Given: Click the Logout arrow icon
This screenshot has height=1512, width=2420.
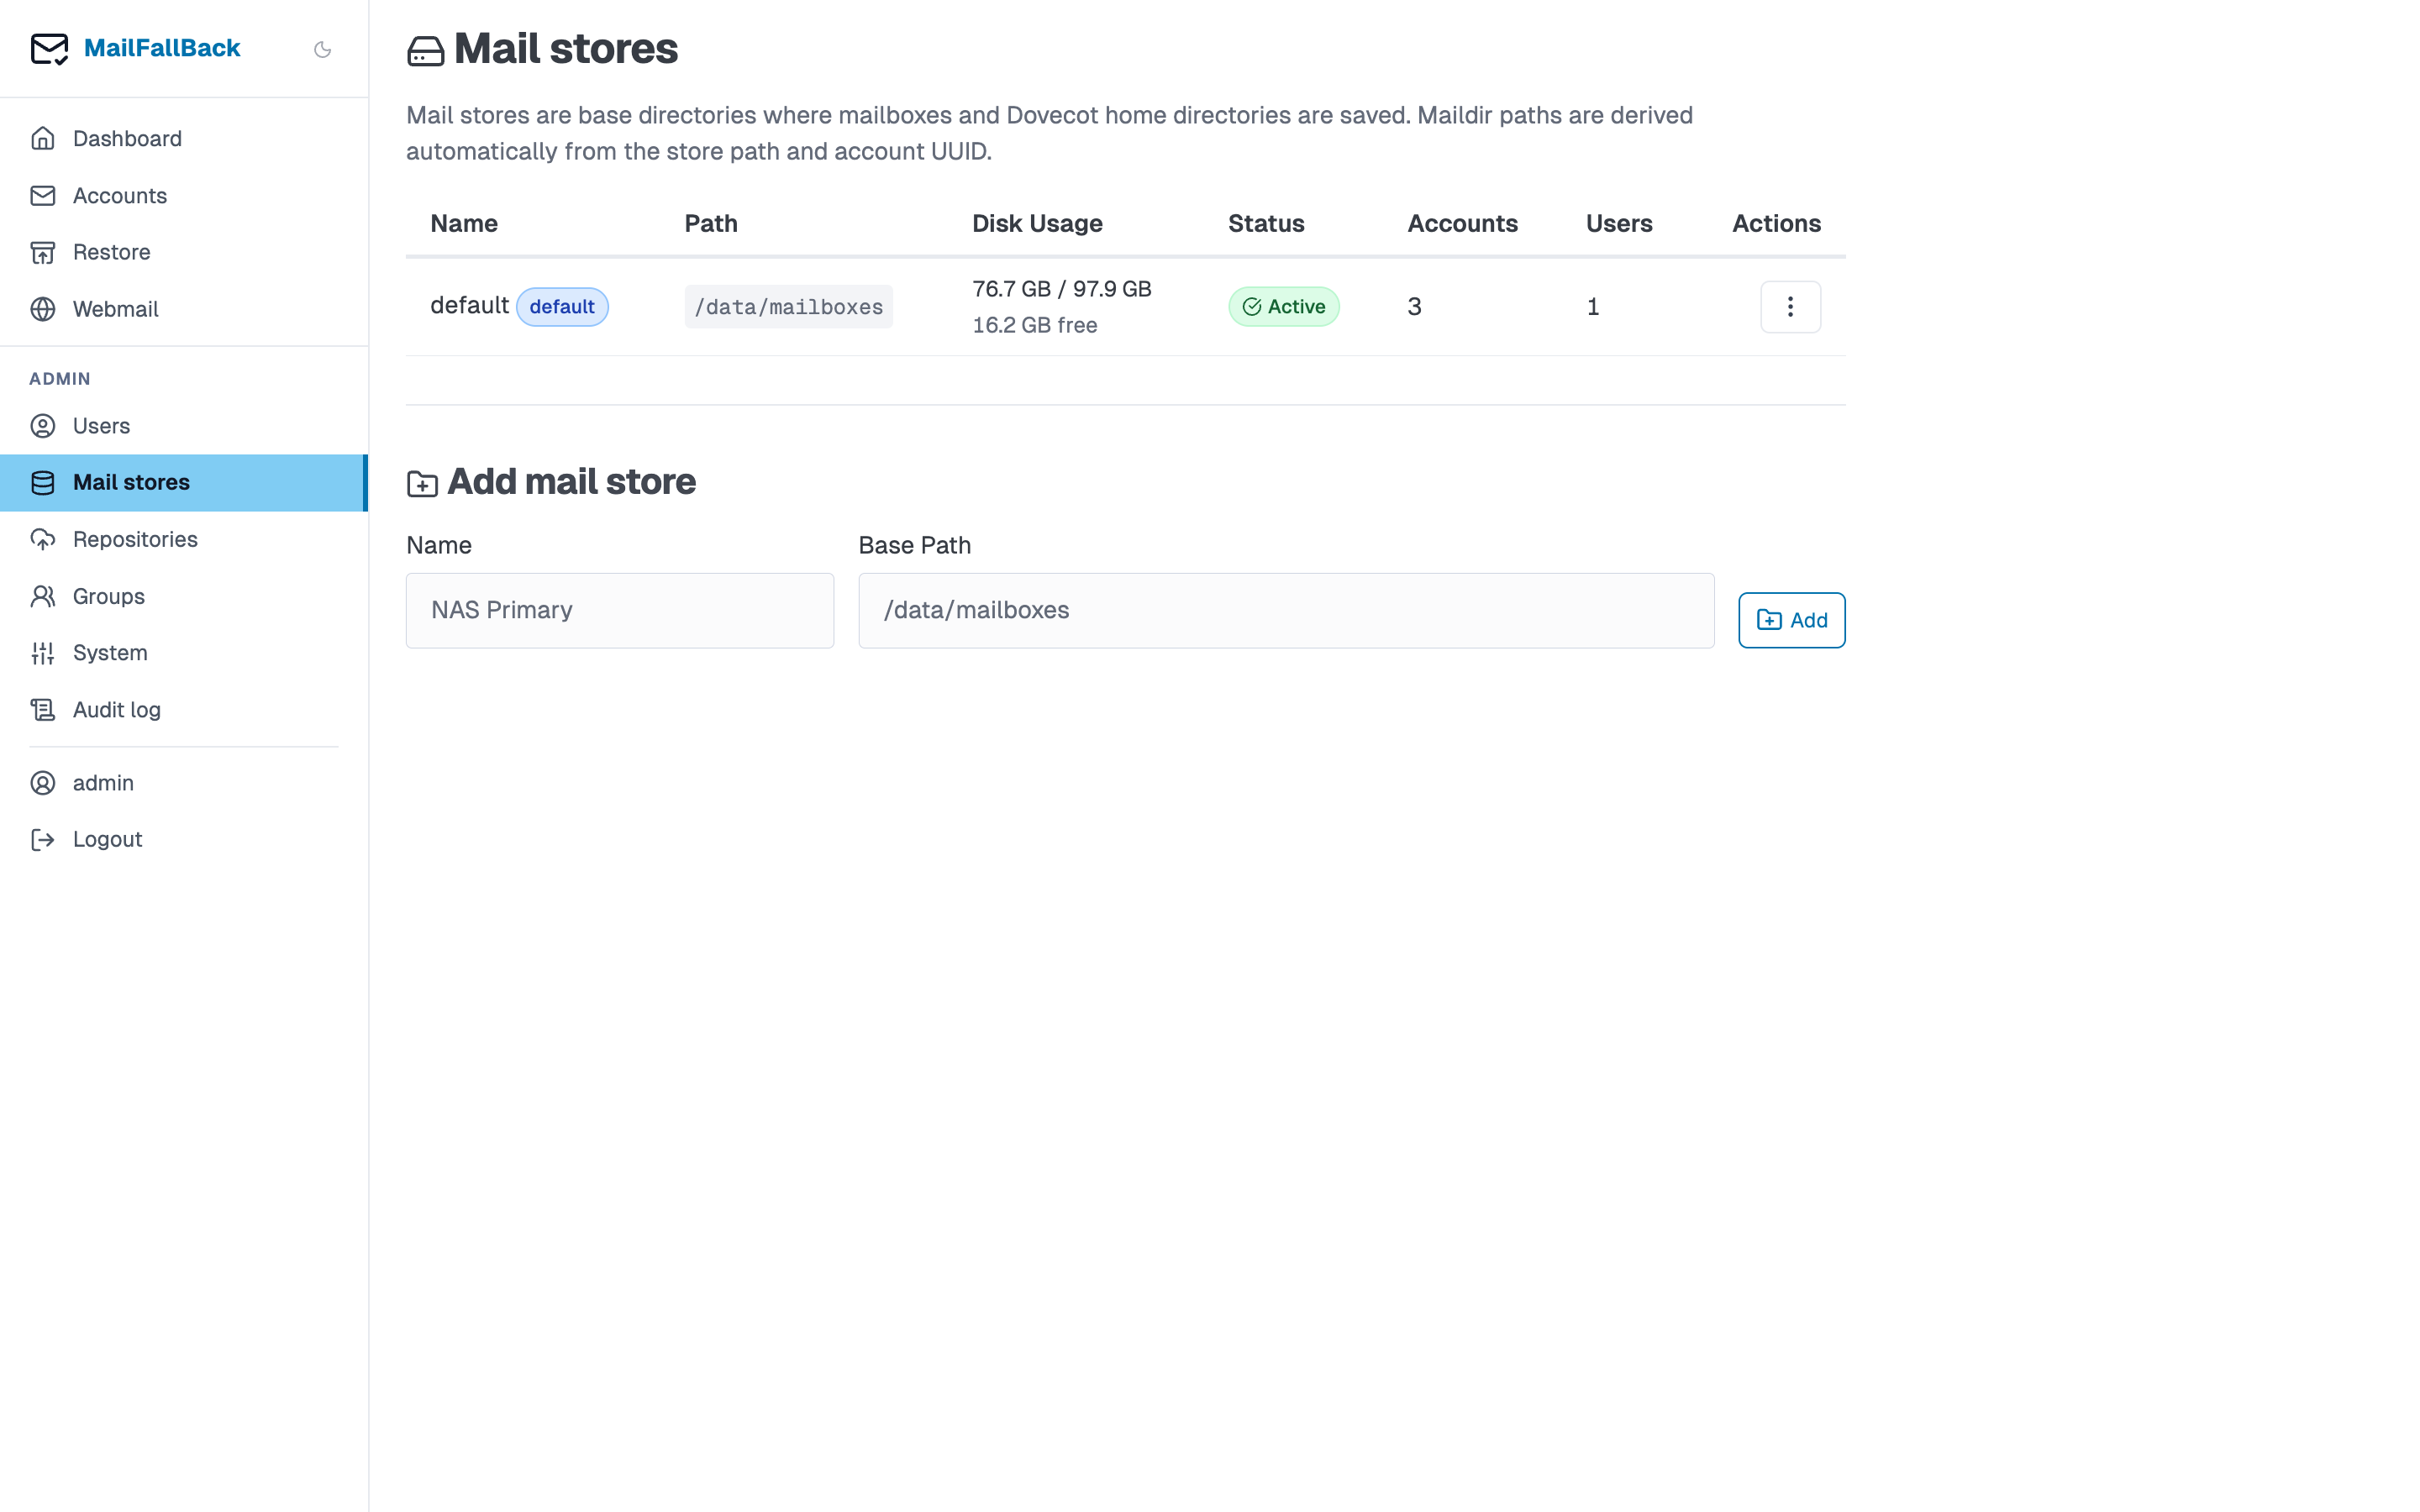Looking at the screenshot, I should click(x=43, y=839).
